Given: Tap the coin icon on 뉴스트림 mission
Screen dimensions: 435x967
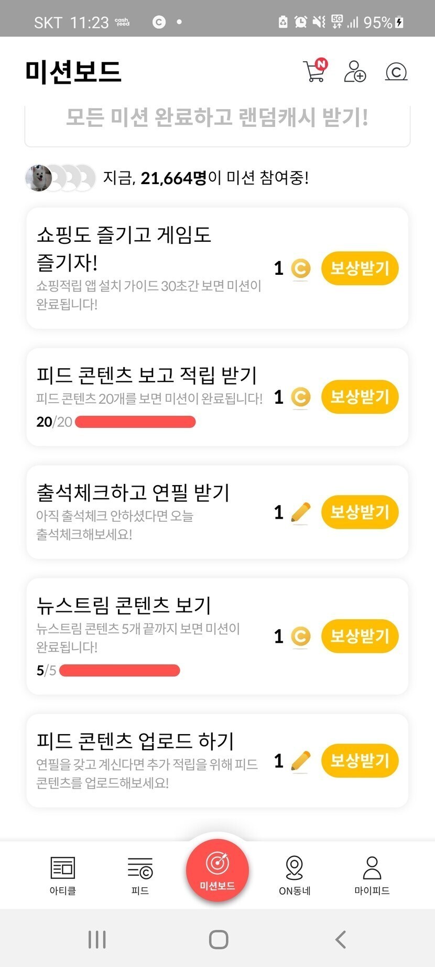Looking at the screenshot, I should tap(300, 637).
